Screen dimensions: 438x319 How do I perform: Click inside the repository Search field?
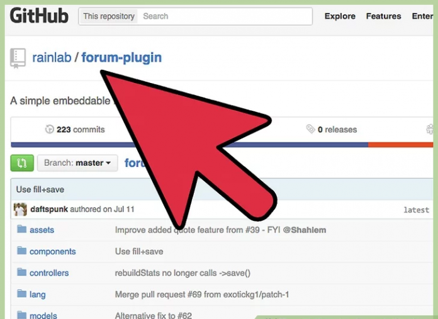(x=225, y=16)
